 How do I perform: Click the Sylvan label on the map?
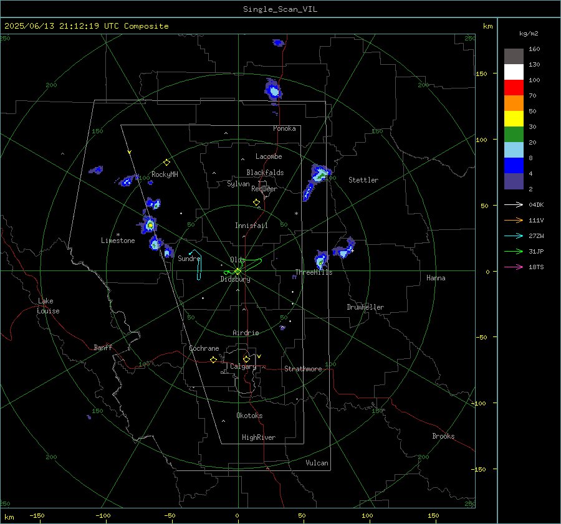click(x=238, y=184)
